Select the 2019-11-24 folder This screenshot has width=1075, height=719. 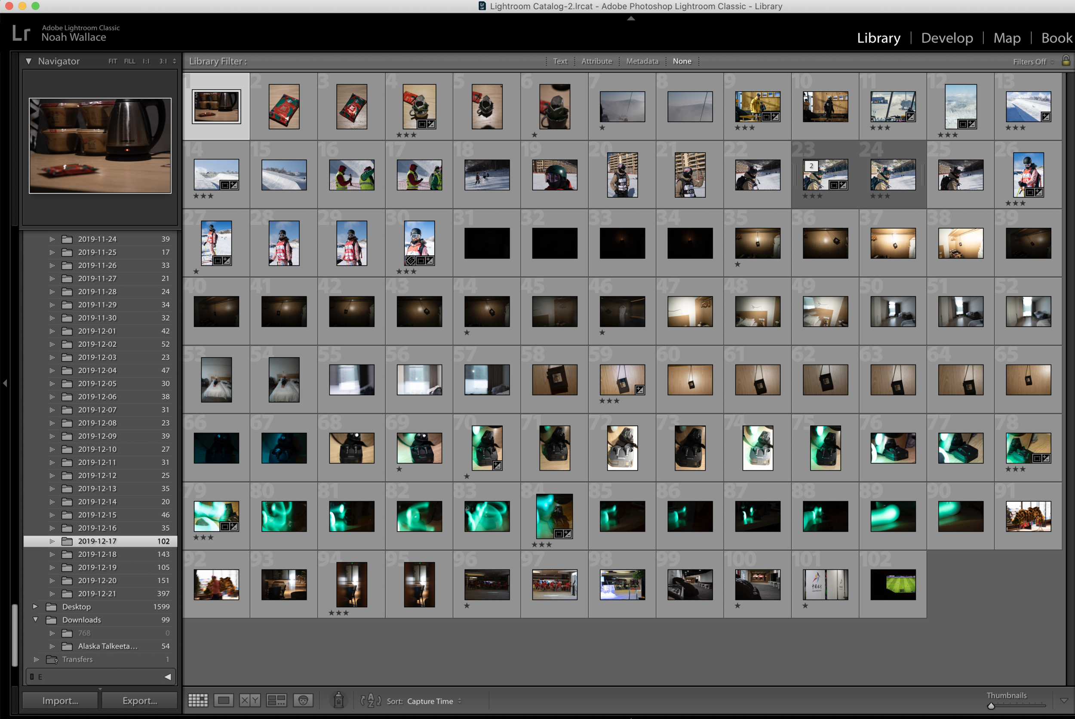point(100,239)
